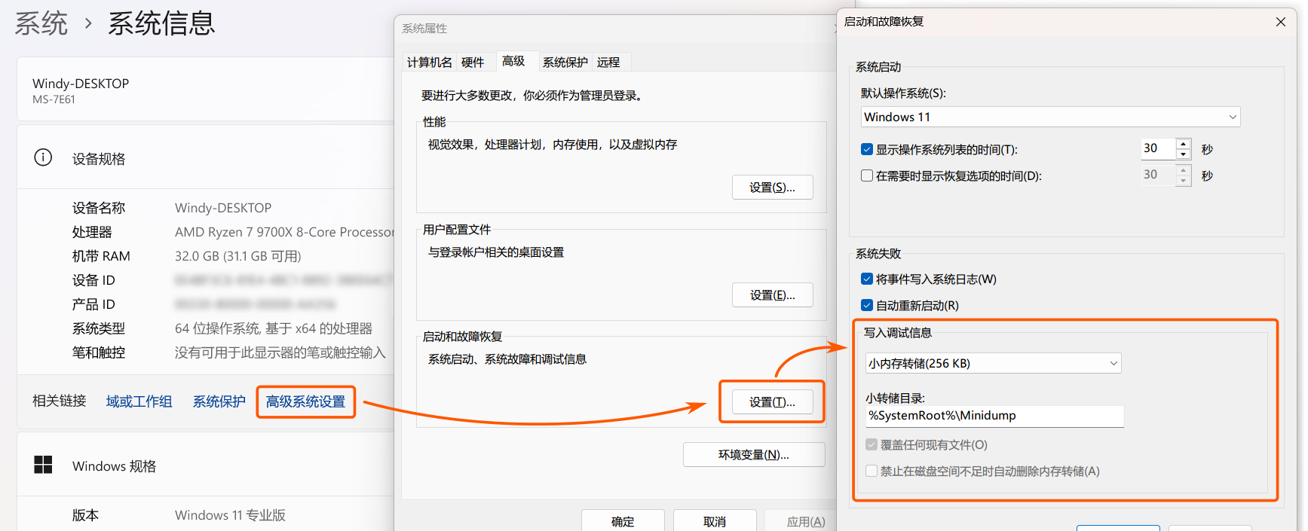Click the Windows 11 专业版 version text
The height and width of the screenshot is (531, 1308).
(x=231, y=515)
